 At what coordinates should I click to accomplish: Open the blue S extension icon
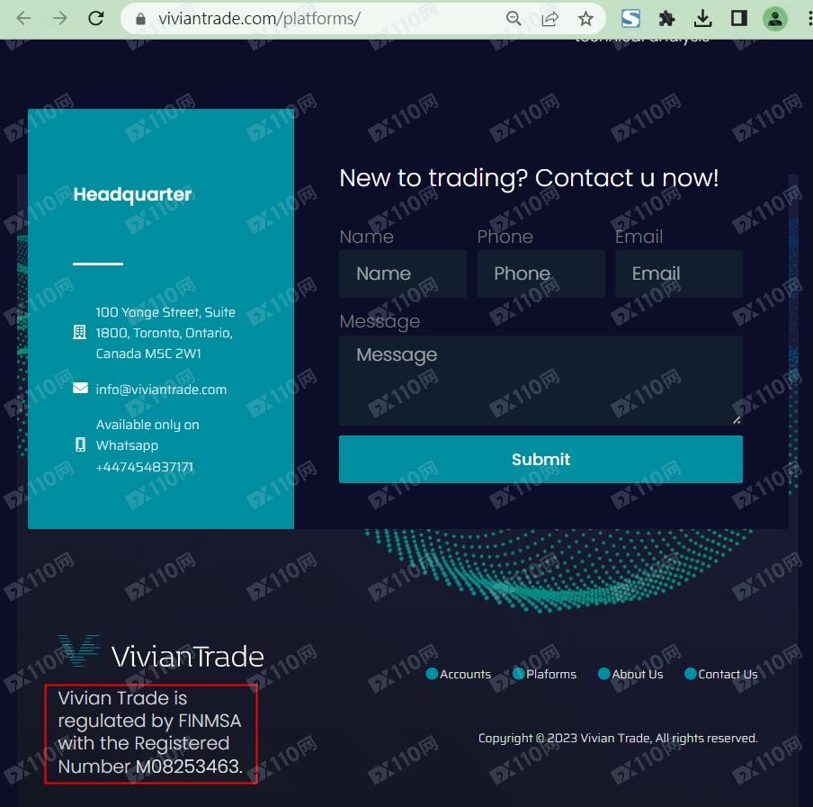(630, 19)
